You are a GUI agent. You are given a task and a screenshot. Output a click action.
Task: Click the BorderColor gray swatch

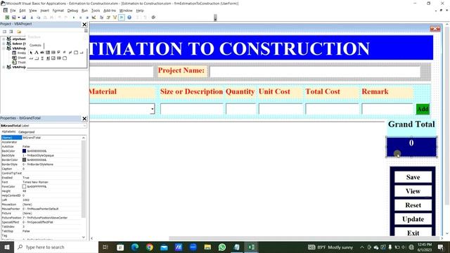pos(24,160)
